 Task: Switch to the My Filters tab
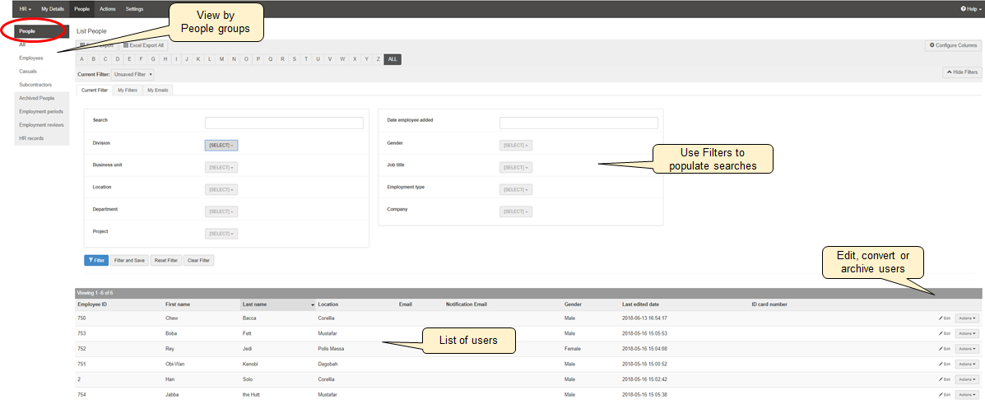pos(127,90)
